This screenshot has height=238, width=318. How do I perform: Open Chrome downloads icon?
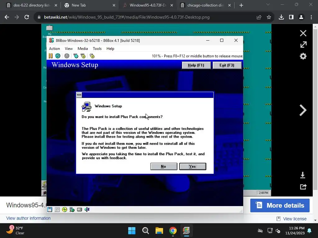coord(281,17)
